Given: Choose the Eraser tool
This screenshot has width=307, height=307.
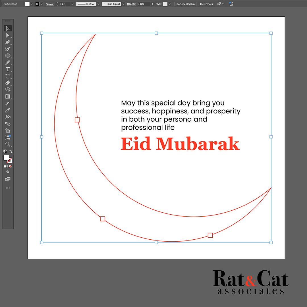Looking at the screenshot, I should point(8,83).
